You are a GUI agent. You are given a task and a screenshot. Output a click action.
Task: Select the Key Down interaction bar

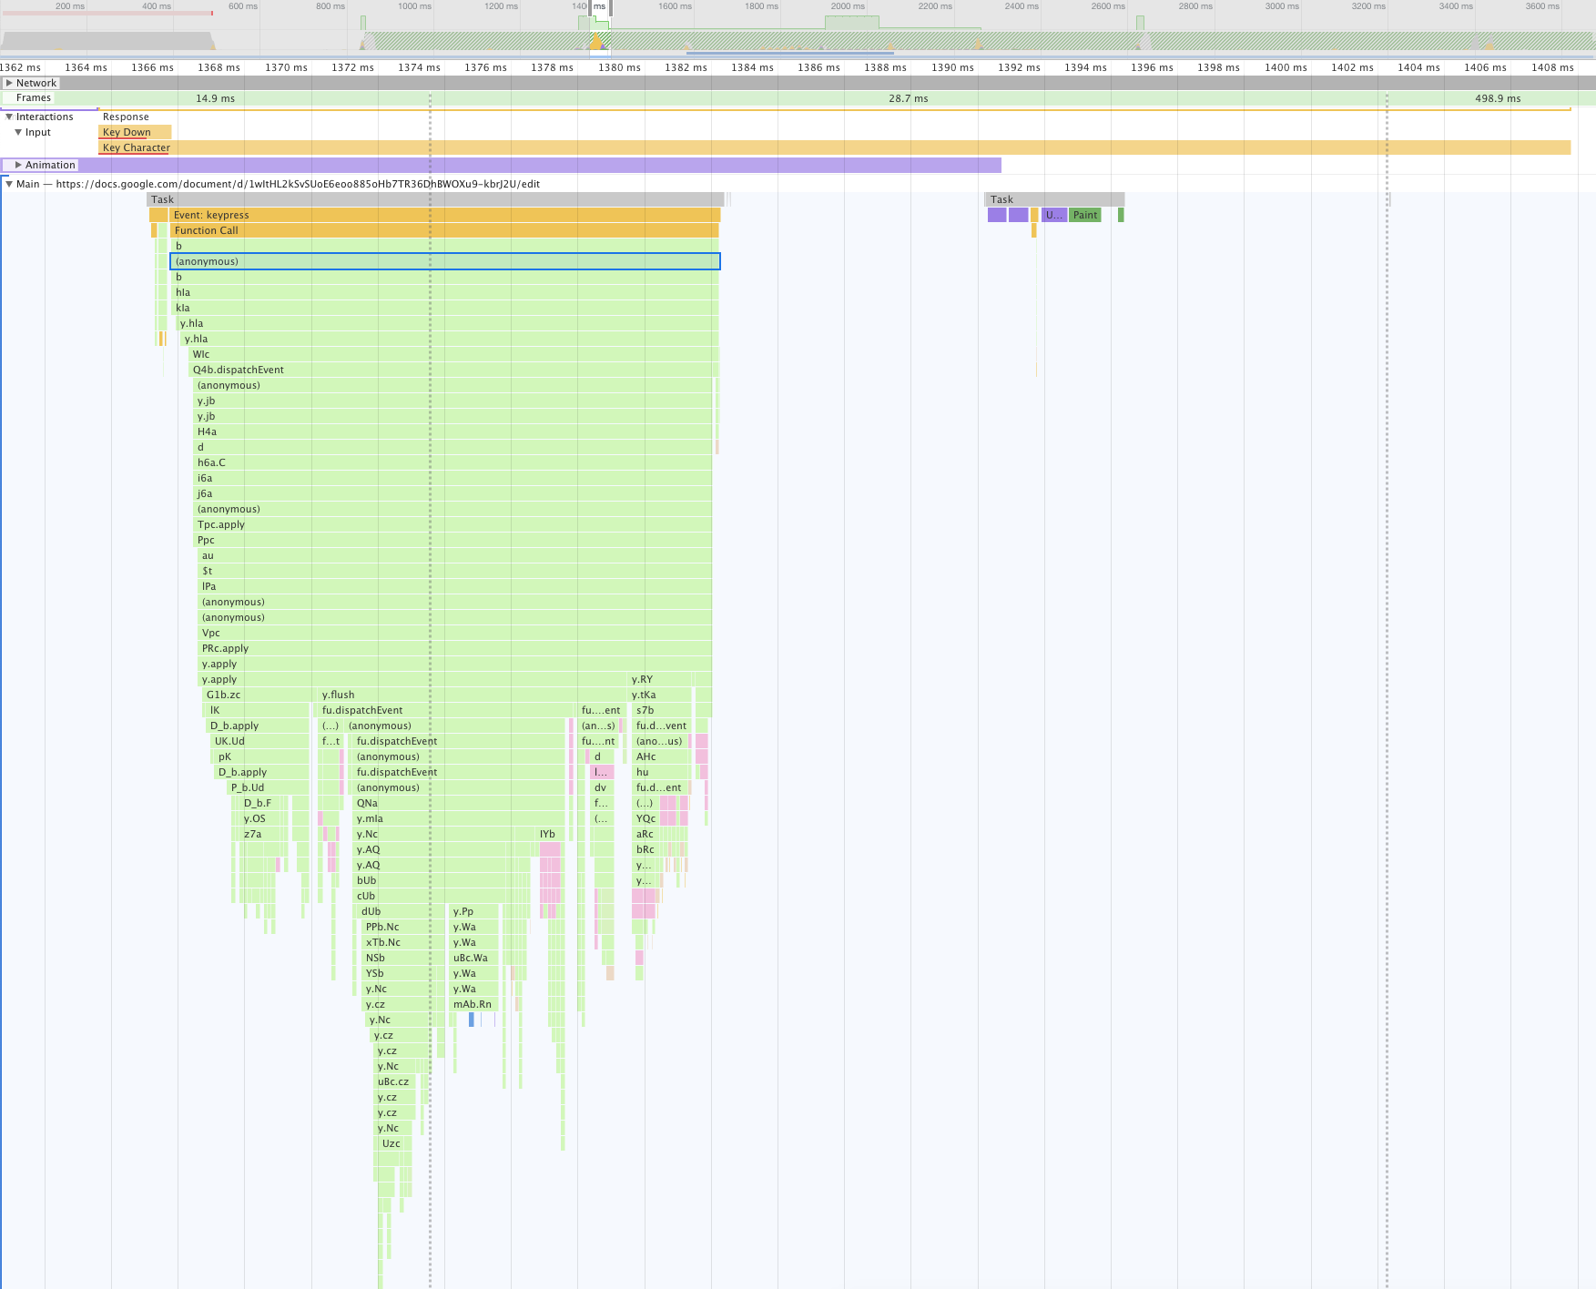coord(134,132)
